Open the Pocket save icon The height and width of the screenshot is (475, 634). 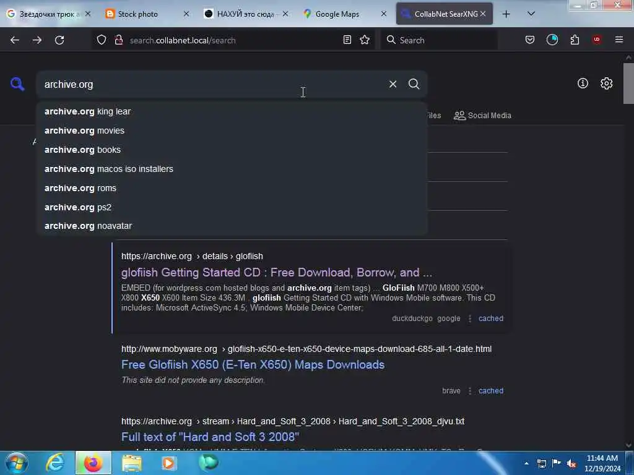coord(530,40)
